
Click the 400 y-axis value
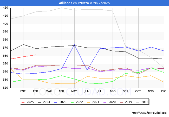click(5, 24)
